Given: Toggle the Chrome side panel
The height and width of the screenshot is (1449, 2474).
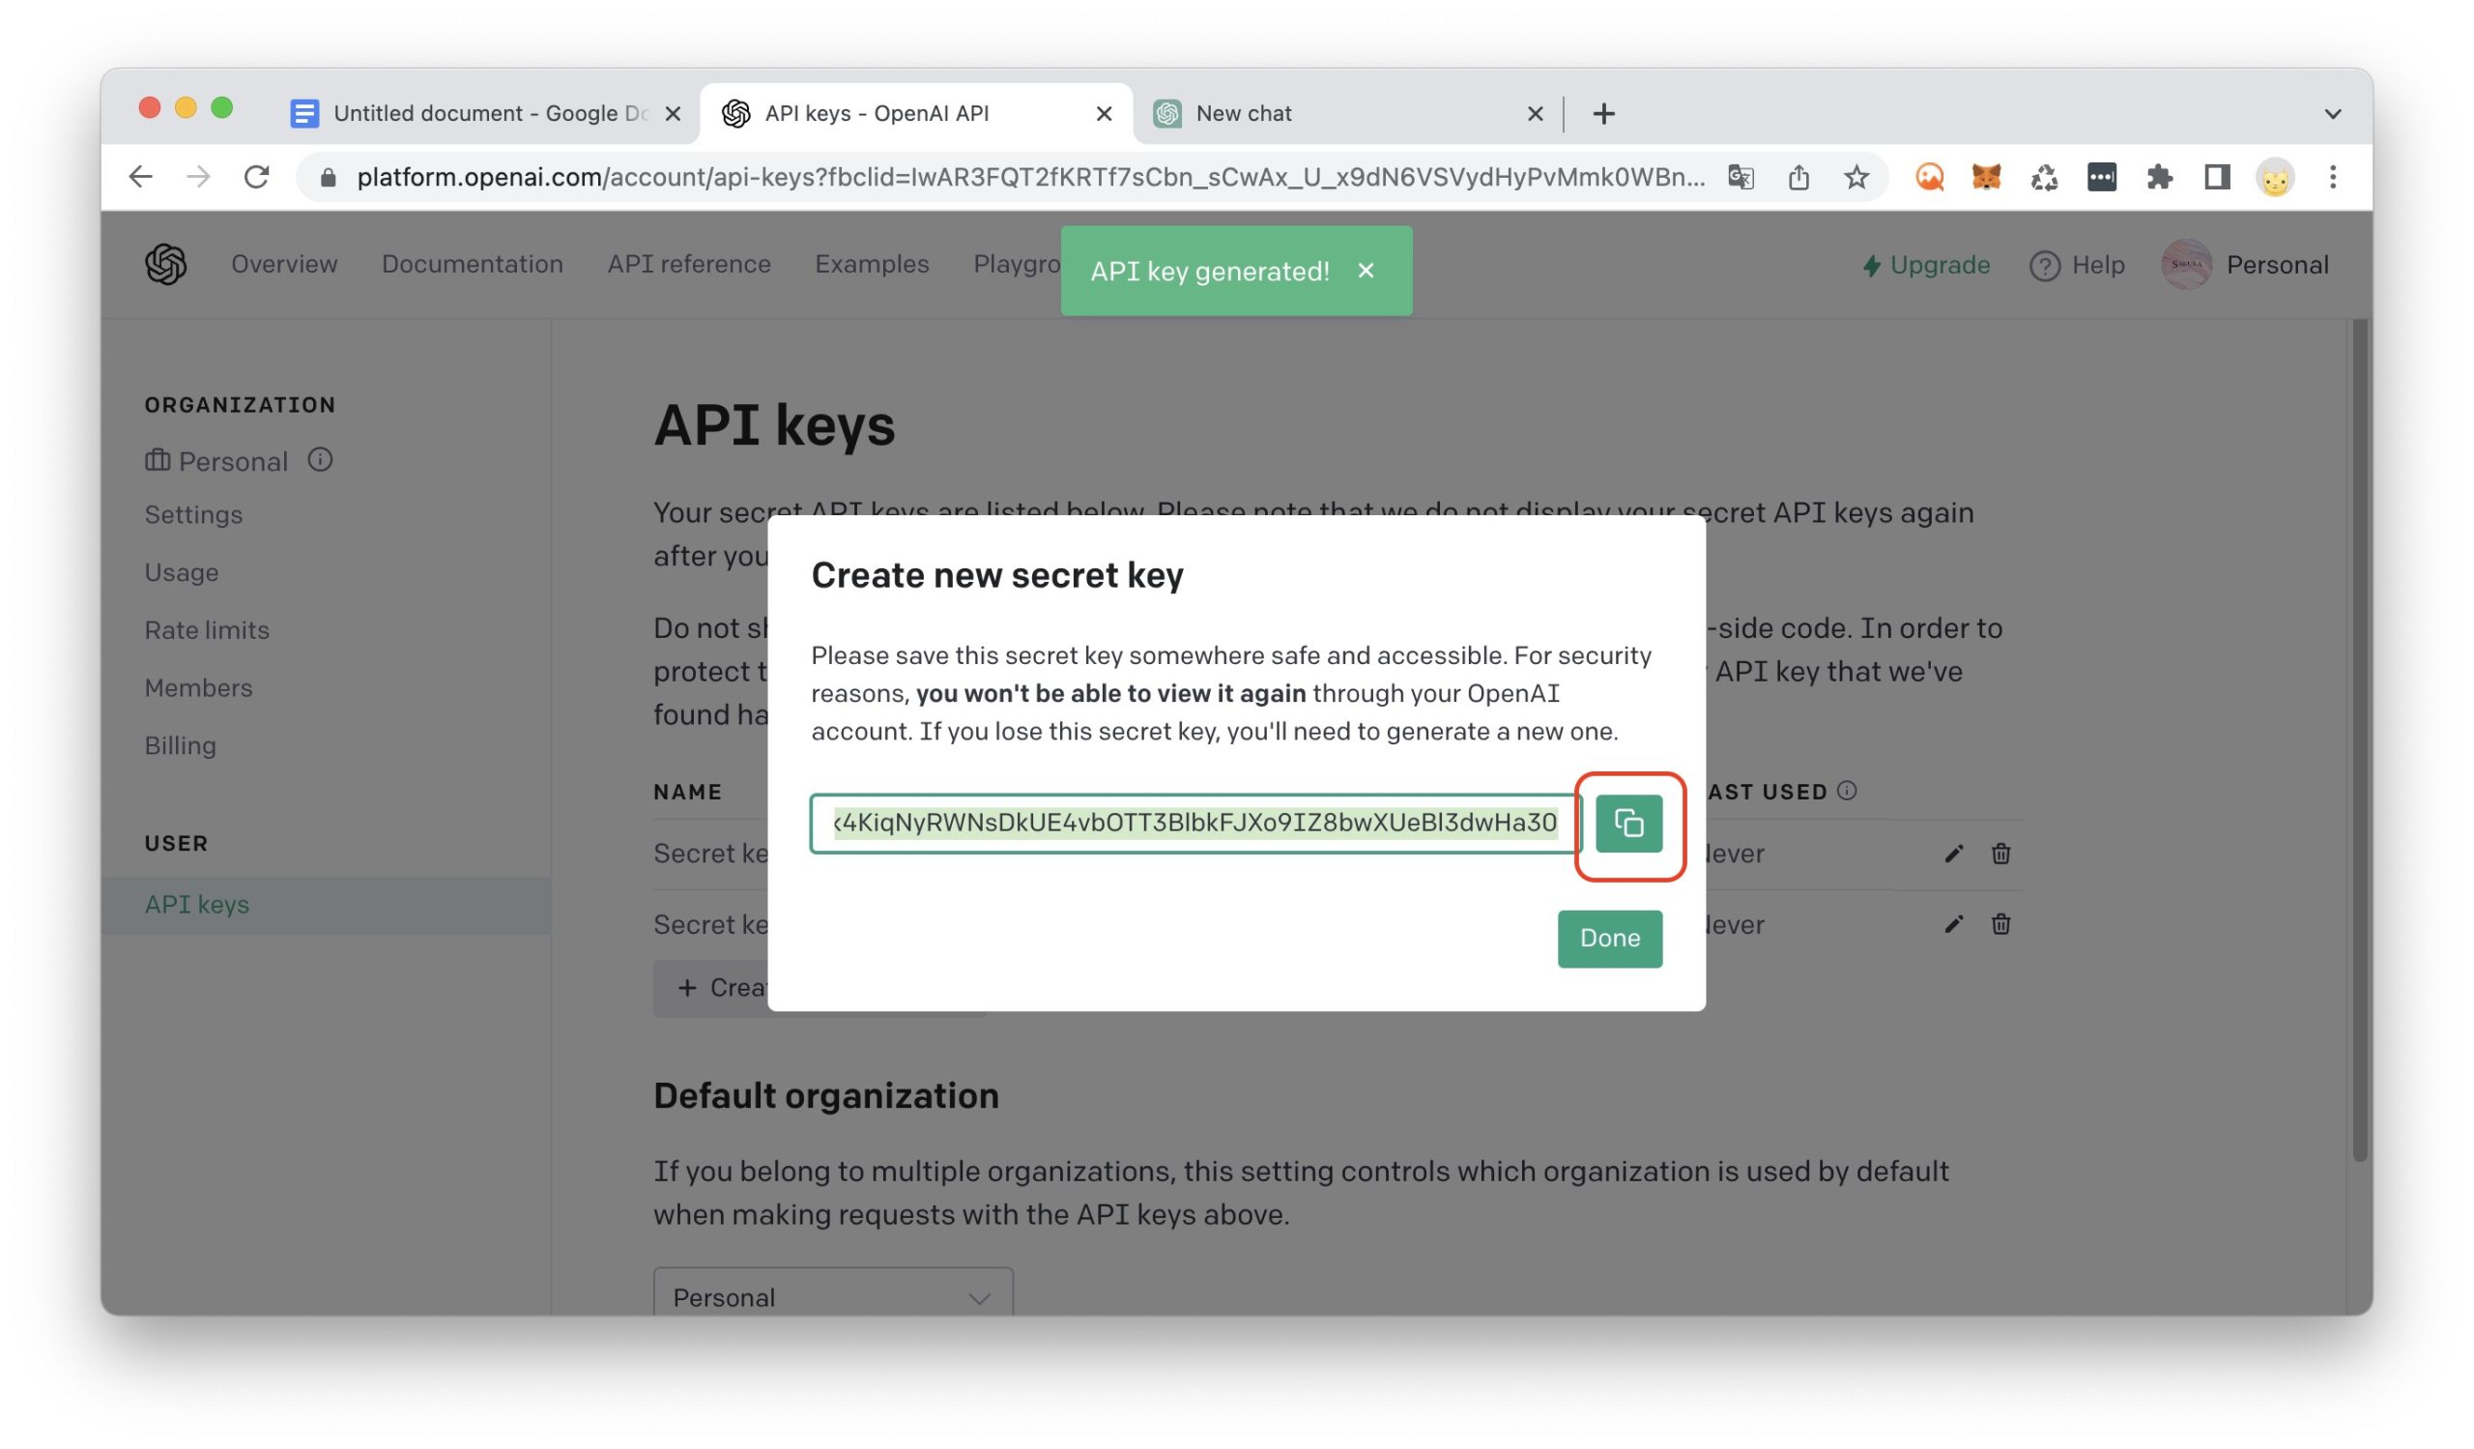Looking at the screenshot, I should point(2217,177).
